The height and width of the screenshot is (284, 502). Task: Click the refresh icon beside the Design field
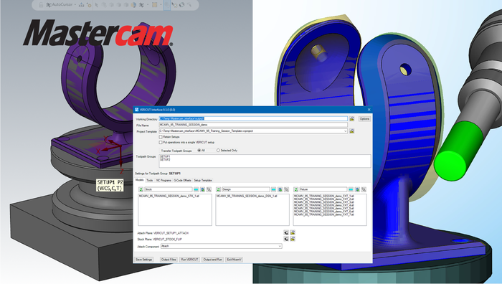pyautogui.click(x=218, y=189)
